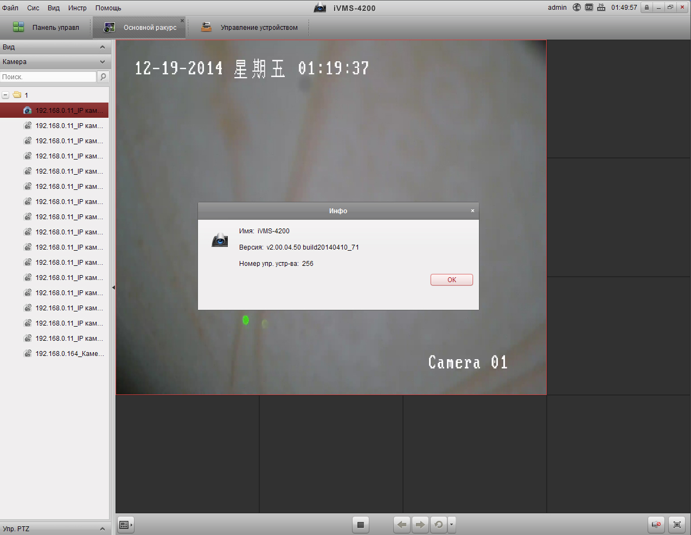The width and height of the screenshot is (691, 535).
Task: Click the CPU usage icon
Action: tap(589, 8)
